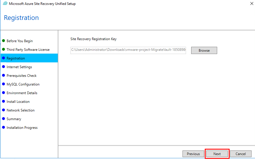Click the blue dot beside Install Location

[x=3, y=101]
